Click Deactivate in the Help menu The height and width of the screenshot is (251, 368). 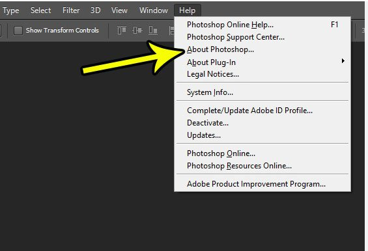click(x=262, y=123)
